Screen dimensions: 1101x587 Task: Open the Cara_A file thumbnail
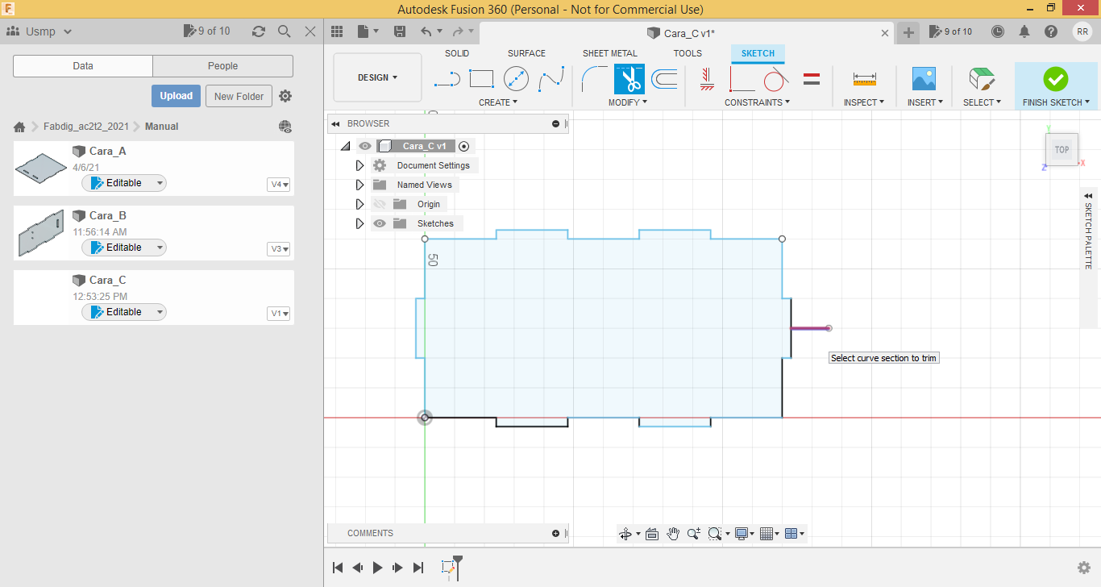tap(42, 169)
